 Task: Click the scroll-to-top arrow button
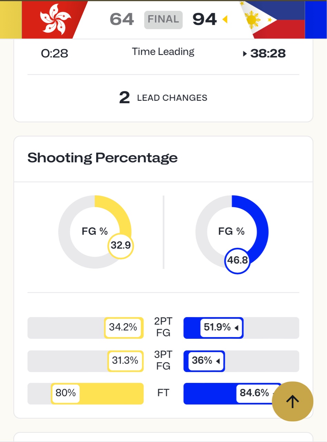tap(293, 402)
